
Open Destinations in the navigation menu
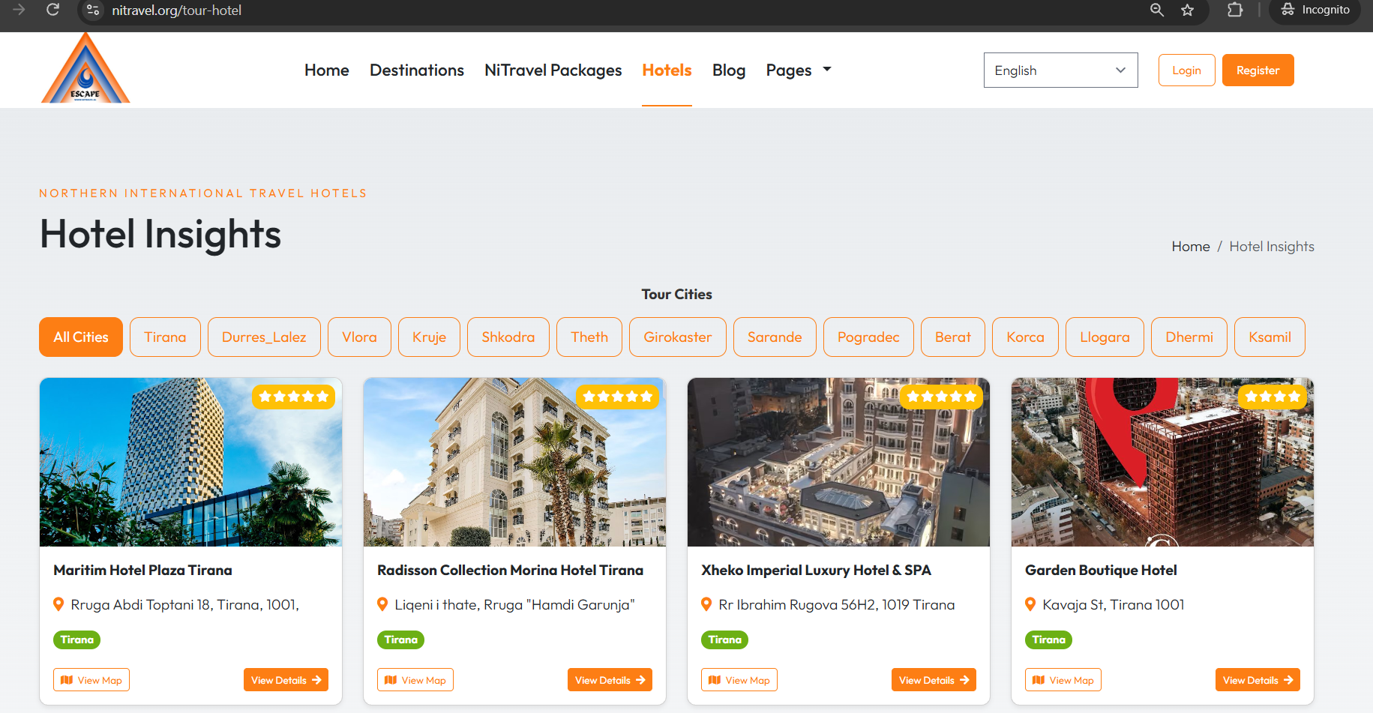[417, 70]
